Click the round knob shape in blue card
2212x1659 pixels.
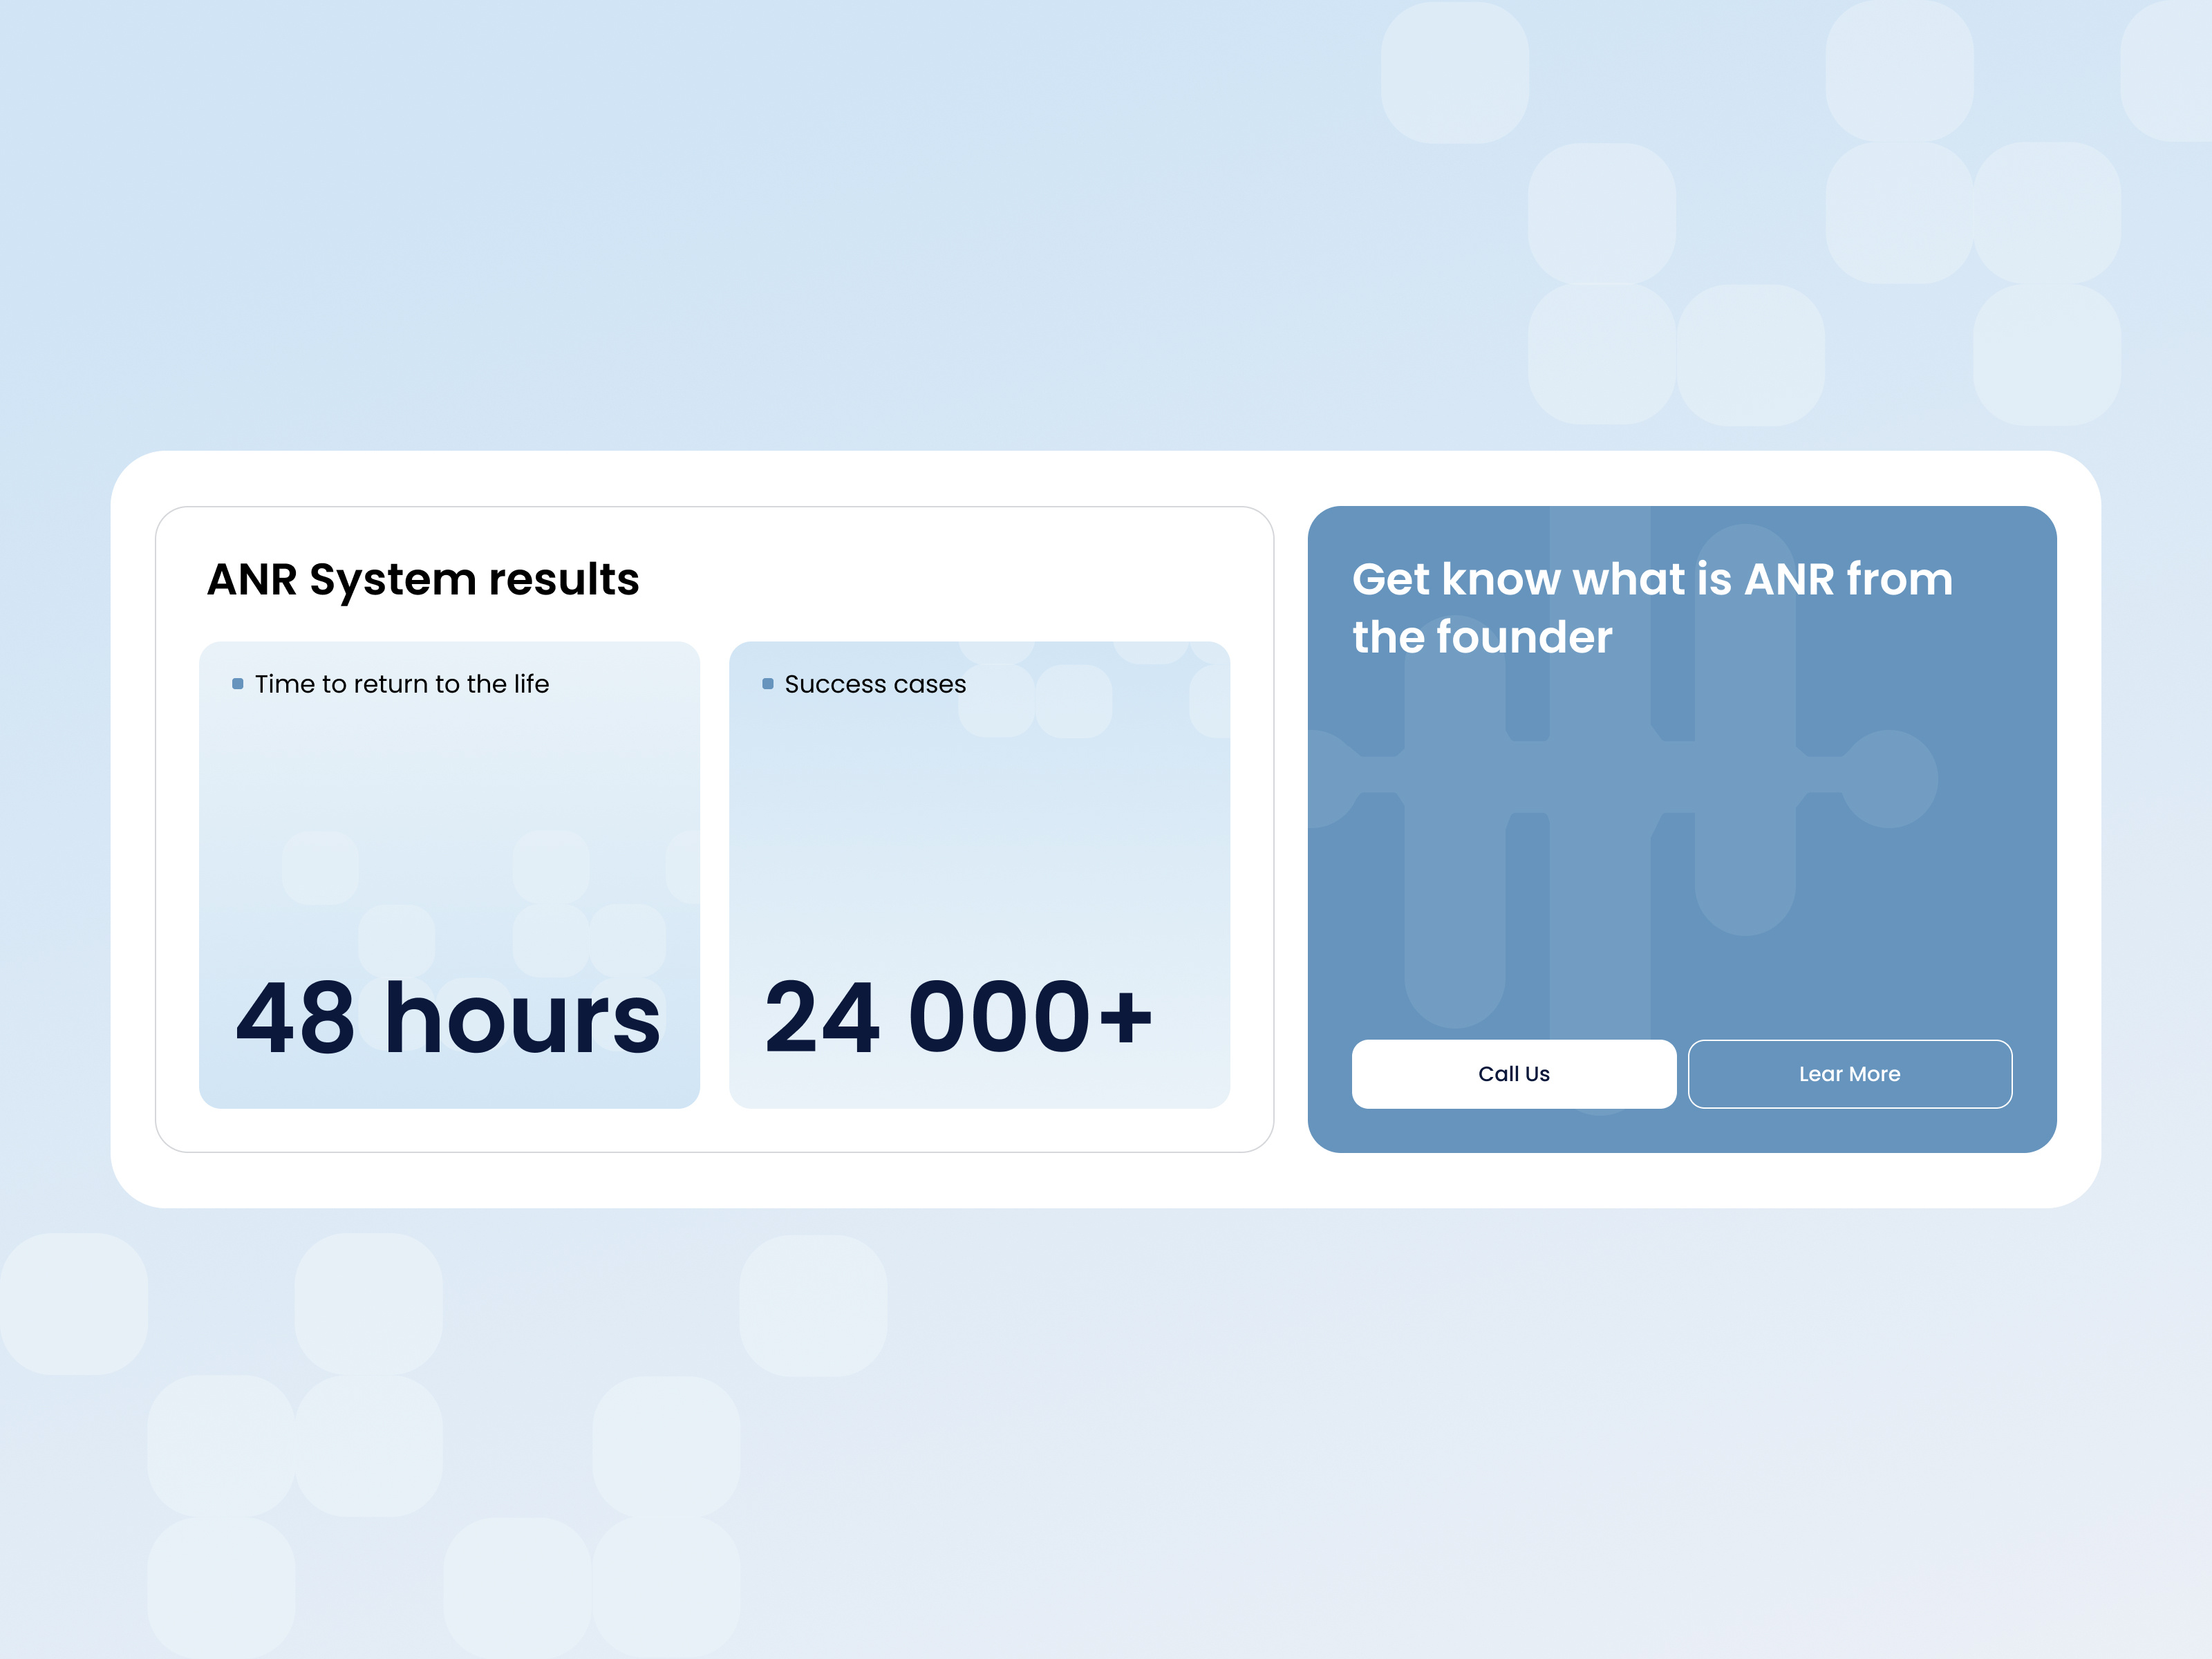[x=1889, y=778]
